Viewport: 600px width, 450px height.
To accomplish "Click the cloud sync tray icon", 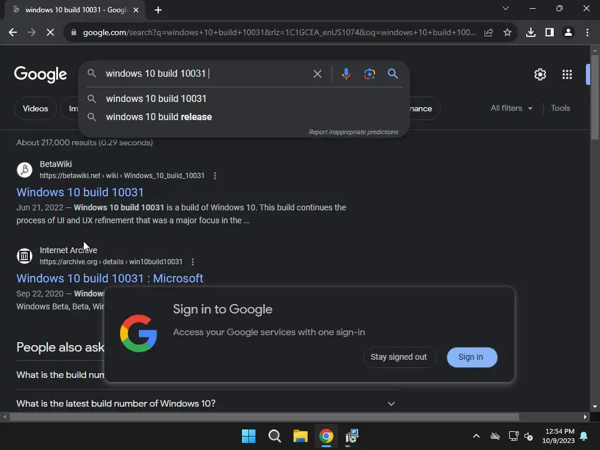I will tap(495, 436).
